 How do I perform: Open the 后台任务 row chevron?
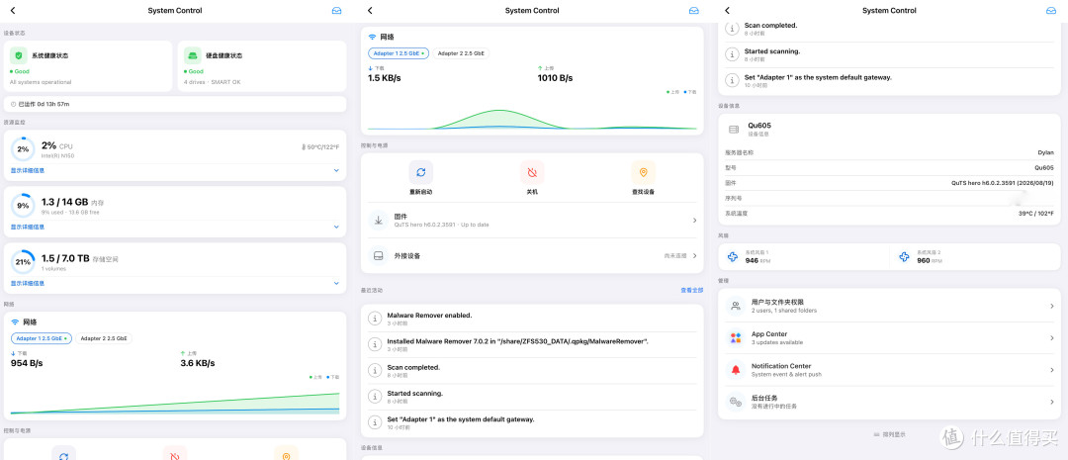click(1051, 402)
